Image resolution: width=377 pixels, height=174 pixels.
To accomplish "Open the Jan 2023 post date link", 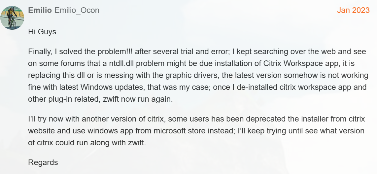I will click(x=353, y=10).
